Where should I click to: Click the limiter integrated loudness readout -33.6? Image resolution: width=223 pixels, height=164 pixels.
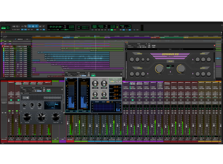click(116, 87)
